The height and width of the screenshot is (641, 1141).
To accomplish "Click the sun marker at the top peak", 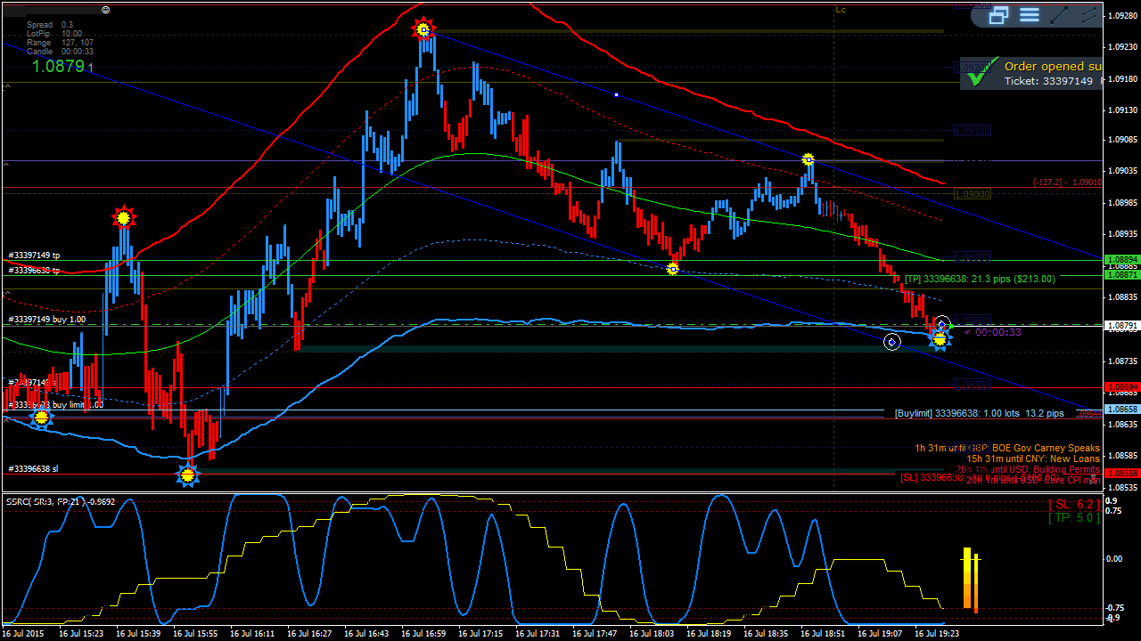I will point(424,29).
